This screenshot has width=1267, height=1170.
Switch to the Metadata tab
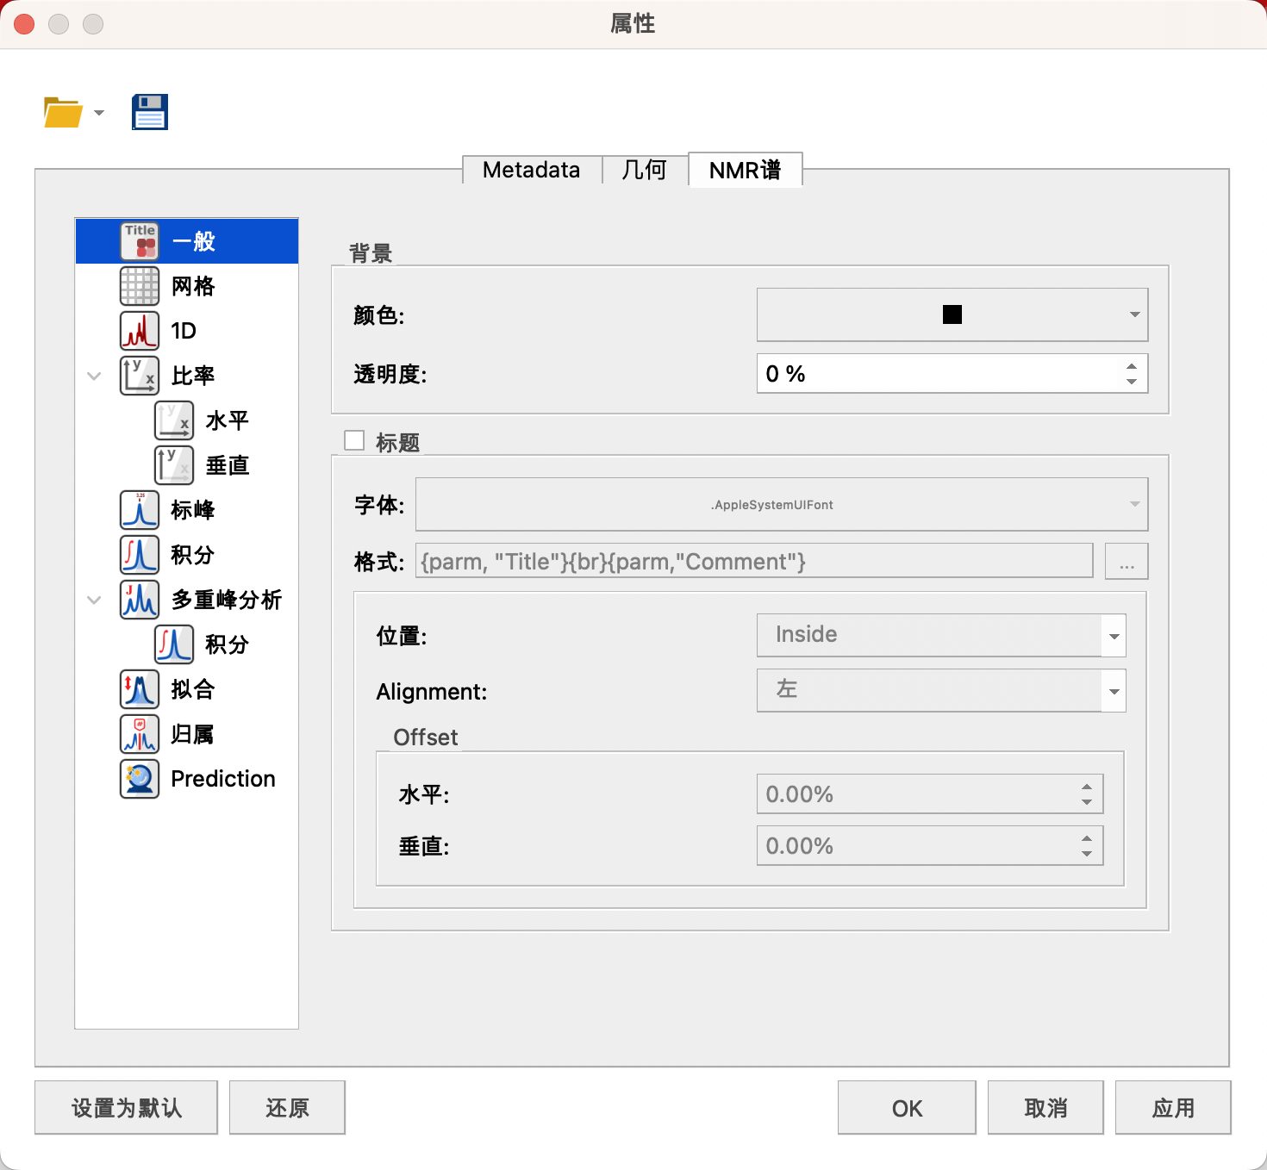[532, 170]
